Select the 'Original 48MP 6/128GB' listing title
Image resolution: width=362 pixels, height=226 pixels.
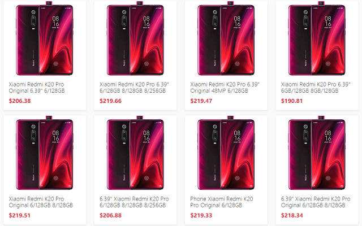pos(225,88)
